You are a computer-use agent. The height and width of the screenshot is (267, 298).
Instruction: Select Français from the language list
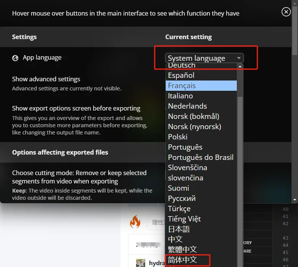(x=201, y=86)
